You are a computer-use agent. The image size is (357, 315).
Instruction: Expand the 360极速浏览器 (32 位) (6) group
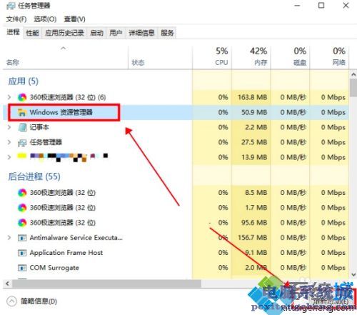pyautogui.click(x=9, y=97)
